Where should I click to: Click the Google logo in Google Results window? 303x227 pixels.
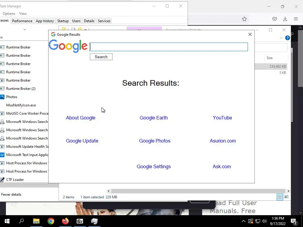[68, 46]
